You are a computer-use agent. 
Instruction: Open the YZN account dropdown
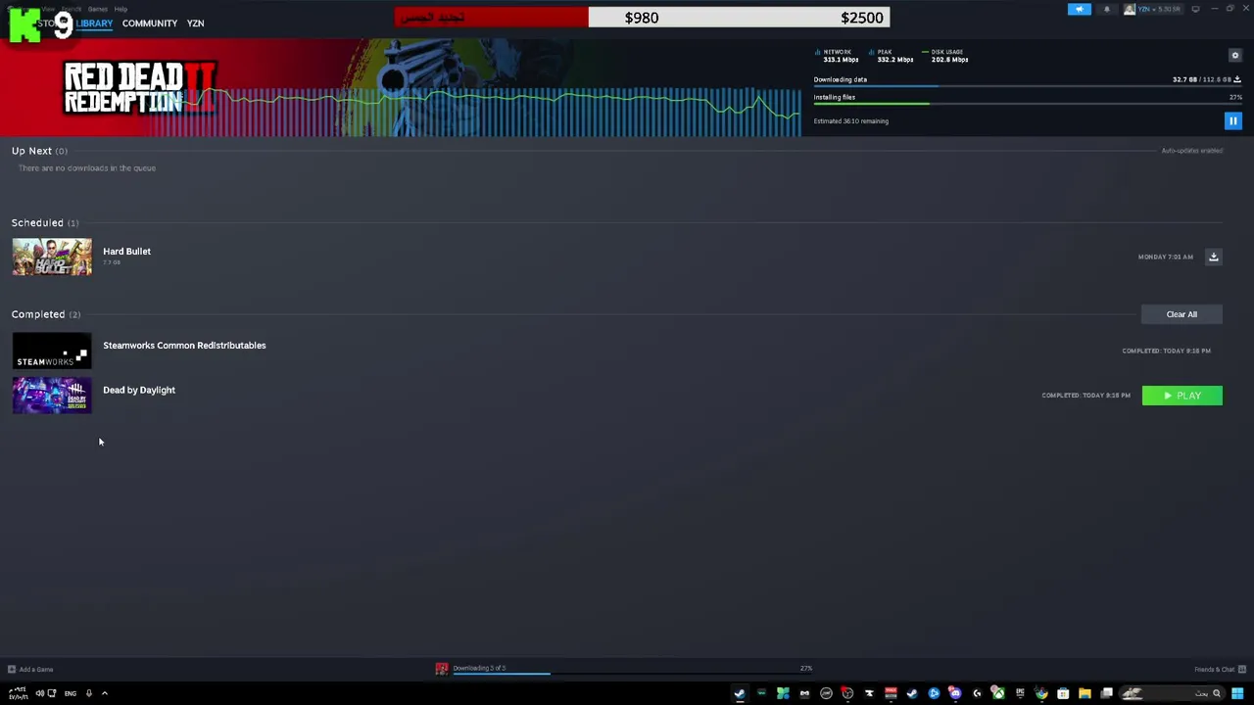[1152, 9]
